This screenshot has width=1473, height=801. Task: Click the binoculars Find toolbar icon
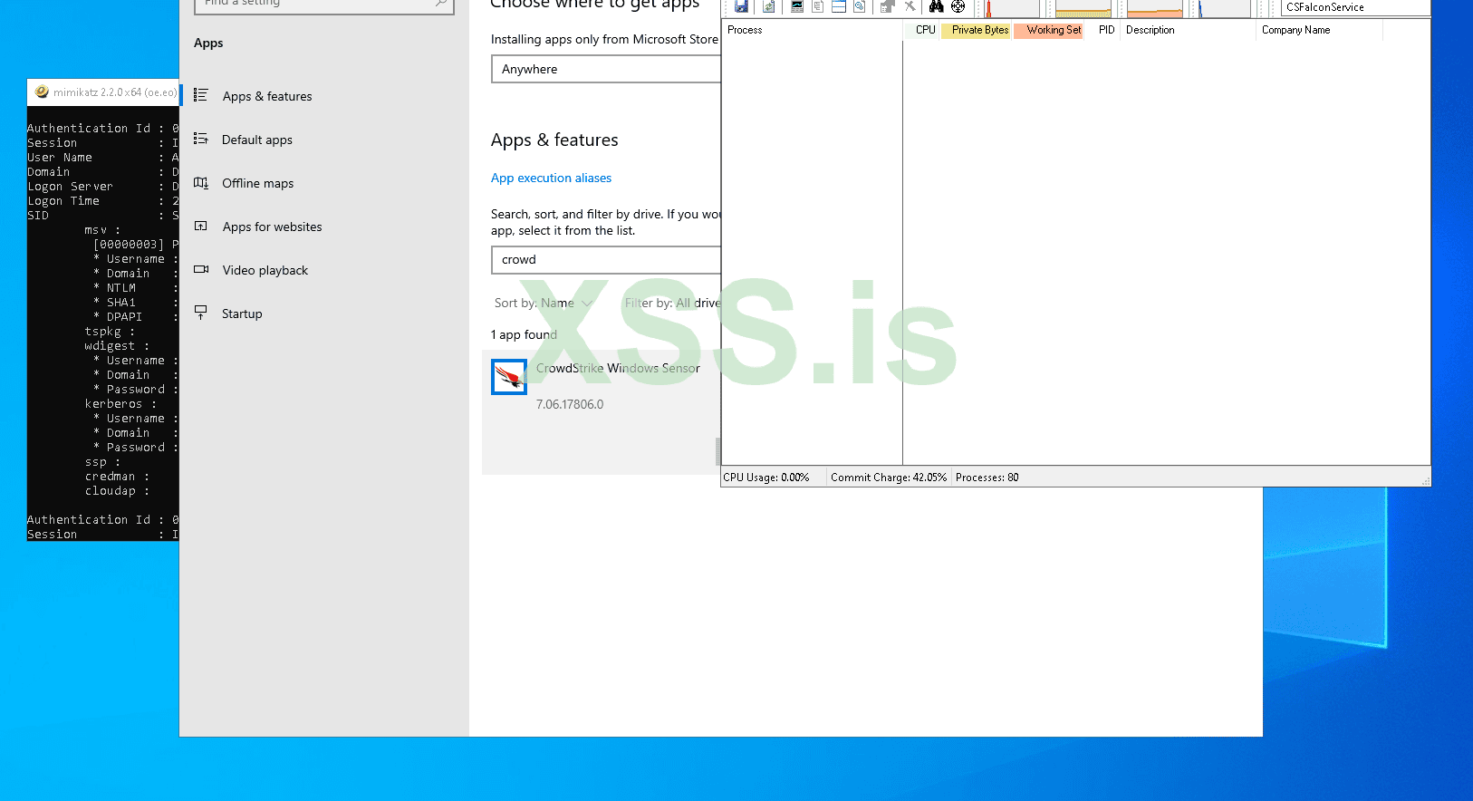coord(936,6)
